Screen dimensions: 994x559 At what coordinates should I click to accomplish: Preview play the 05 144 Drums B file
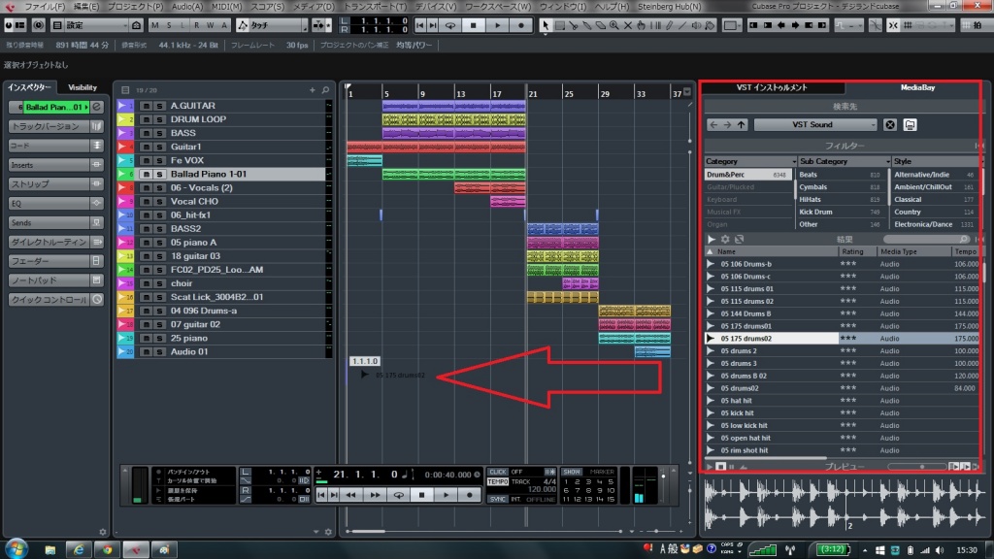point(712,313)
